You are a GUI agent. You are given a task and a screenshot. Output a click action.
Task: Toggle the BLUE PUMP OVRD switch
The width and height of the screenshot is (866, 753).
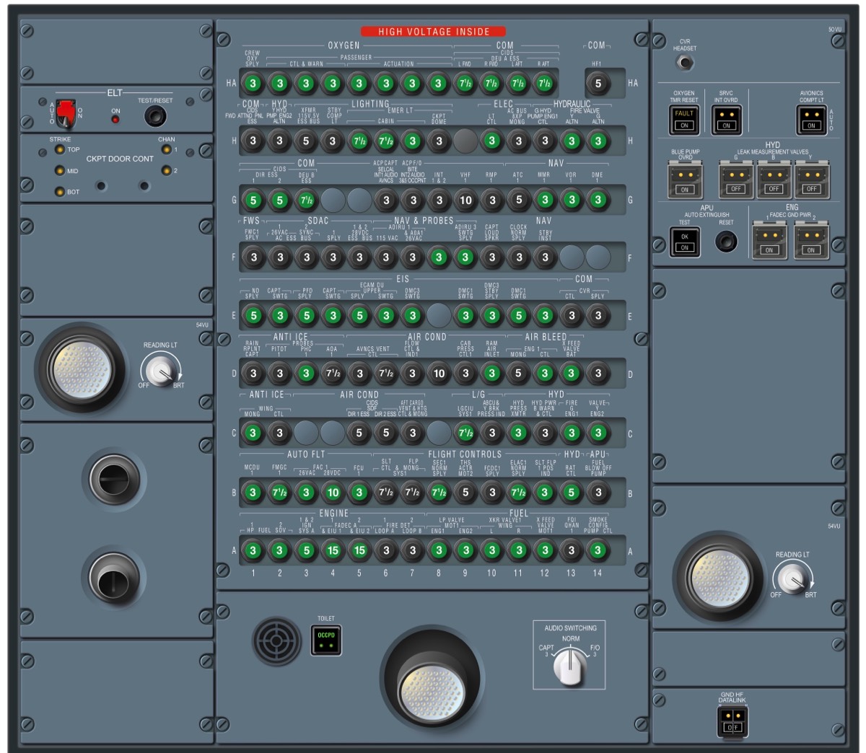pos(684,180)
